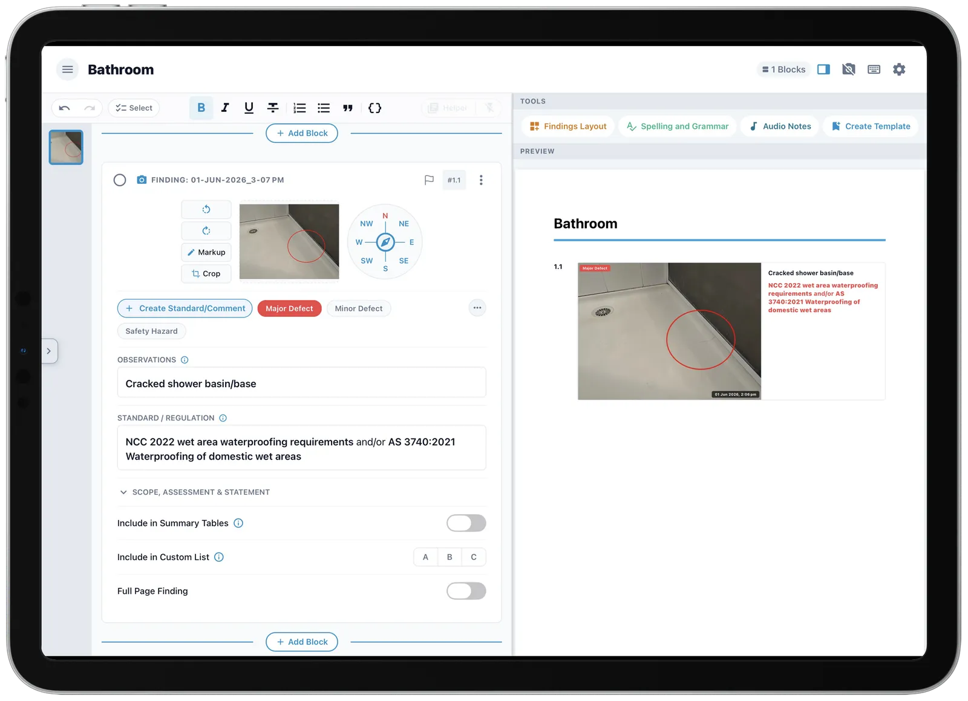Open the 1 Blocks indicator
968x701 pixels.
coord(783,70)
